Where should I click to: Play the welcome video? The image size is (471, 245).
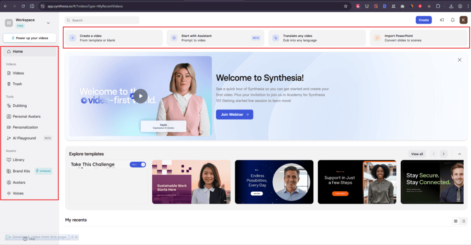tap(140, 96)
